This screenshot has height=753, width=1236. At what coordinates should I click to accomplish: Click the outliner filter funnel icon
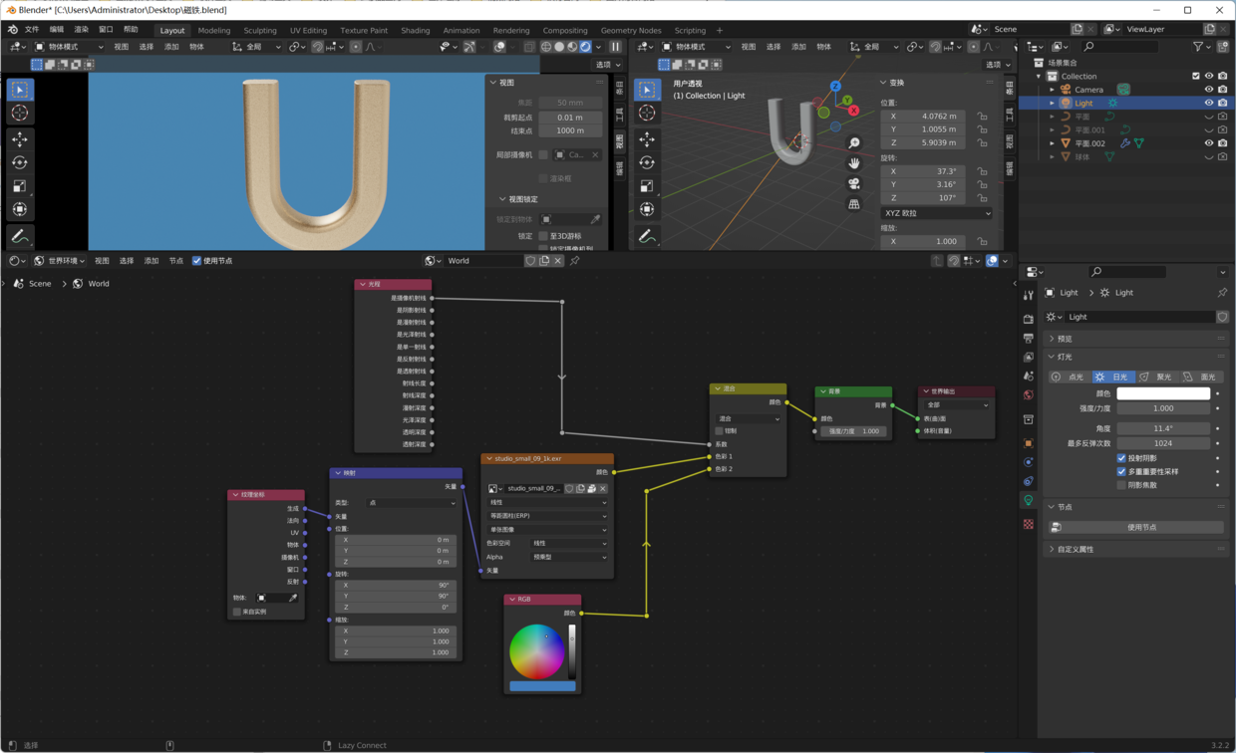1198,47
